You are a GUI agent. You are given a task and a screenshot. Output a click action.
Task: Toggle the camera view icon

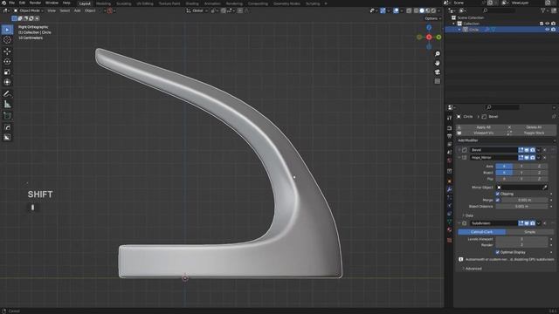(x=438, y=72)
